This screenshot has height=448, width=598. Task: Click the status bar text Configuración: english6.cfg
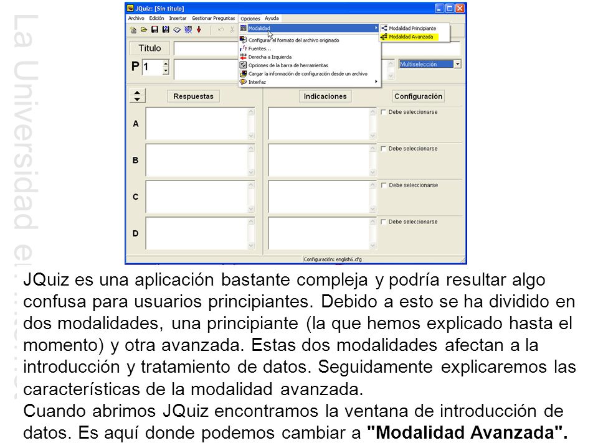pos(332,259)
